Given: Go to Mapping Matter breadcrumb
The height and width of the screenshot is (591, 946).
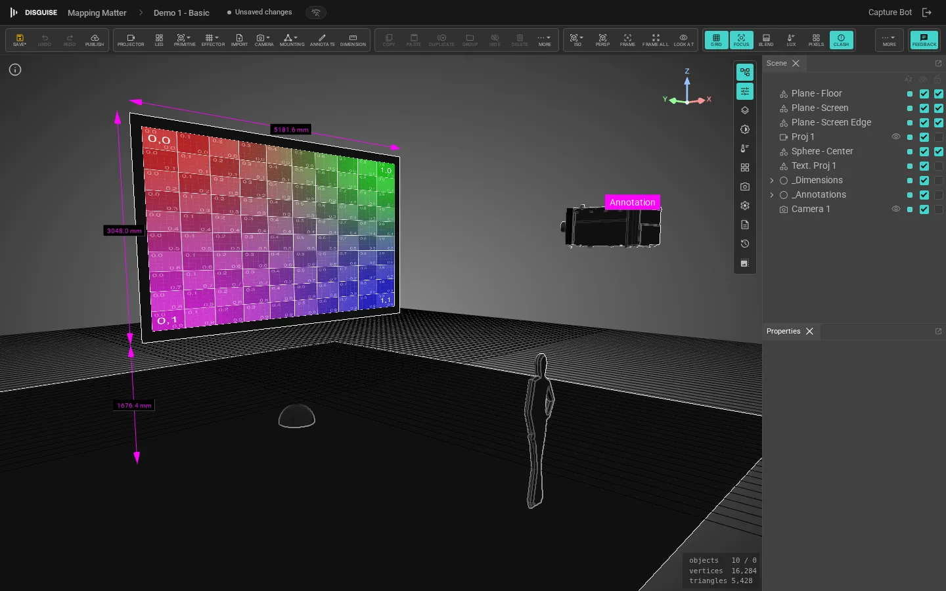Looking at the screenshot, I should coord(97,12).
